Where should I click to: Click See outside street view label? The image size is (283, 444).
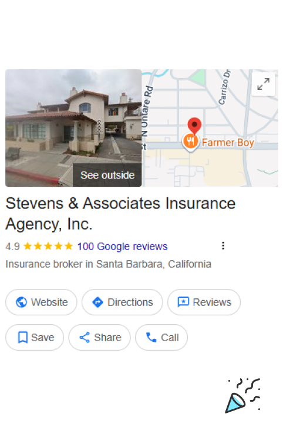[107, 175]
